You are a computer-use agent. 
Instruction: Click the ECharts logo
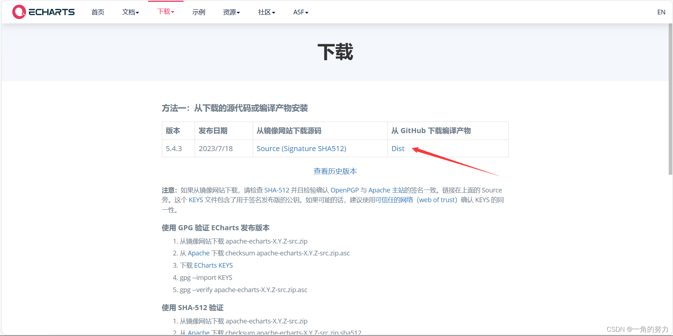43,12
